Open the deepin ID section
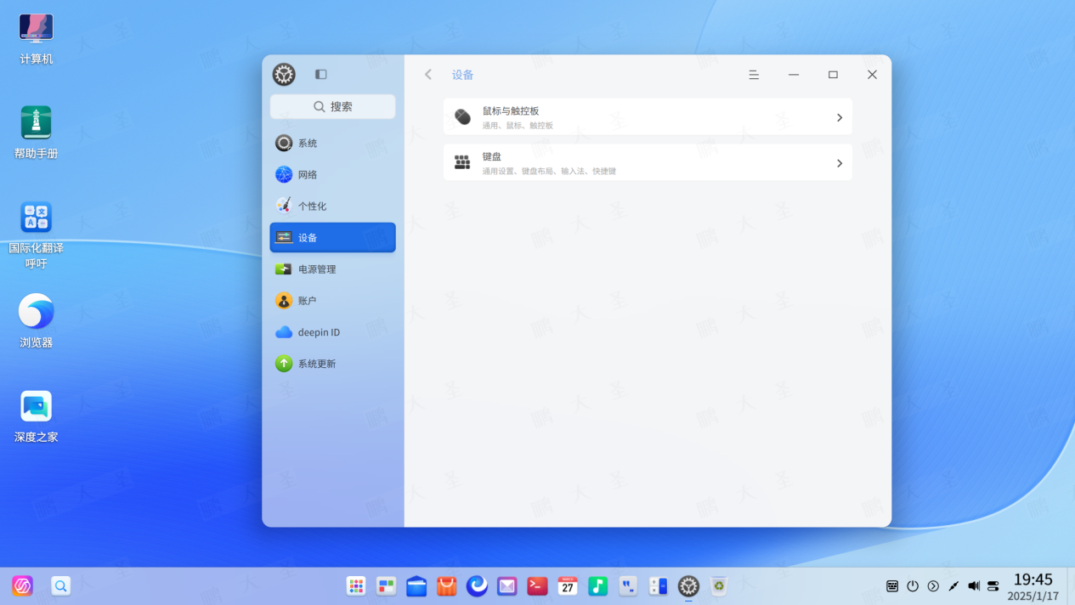1075x605 pixels. 332,331
